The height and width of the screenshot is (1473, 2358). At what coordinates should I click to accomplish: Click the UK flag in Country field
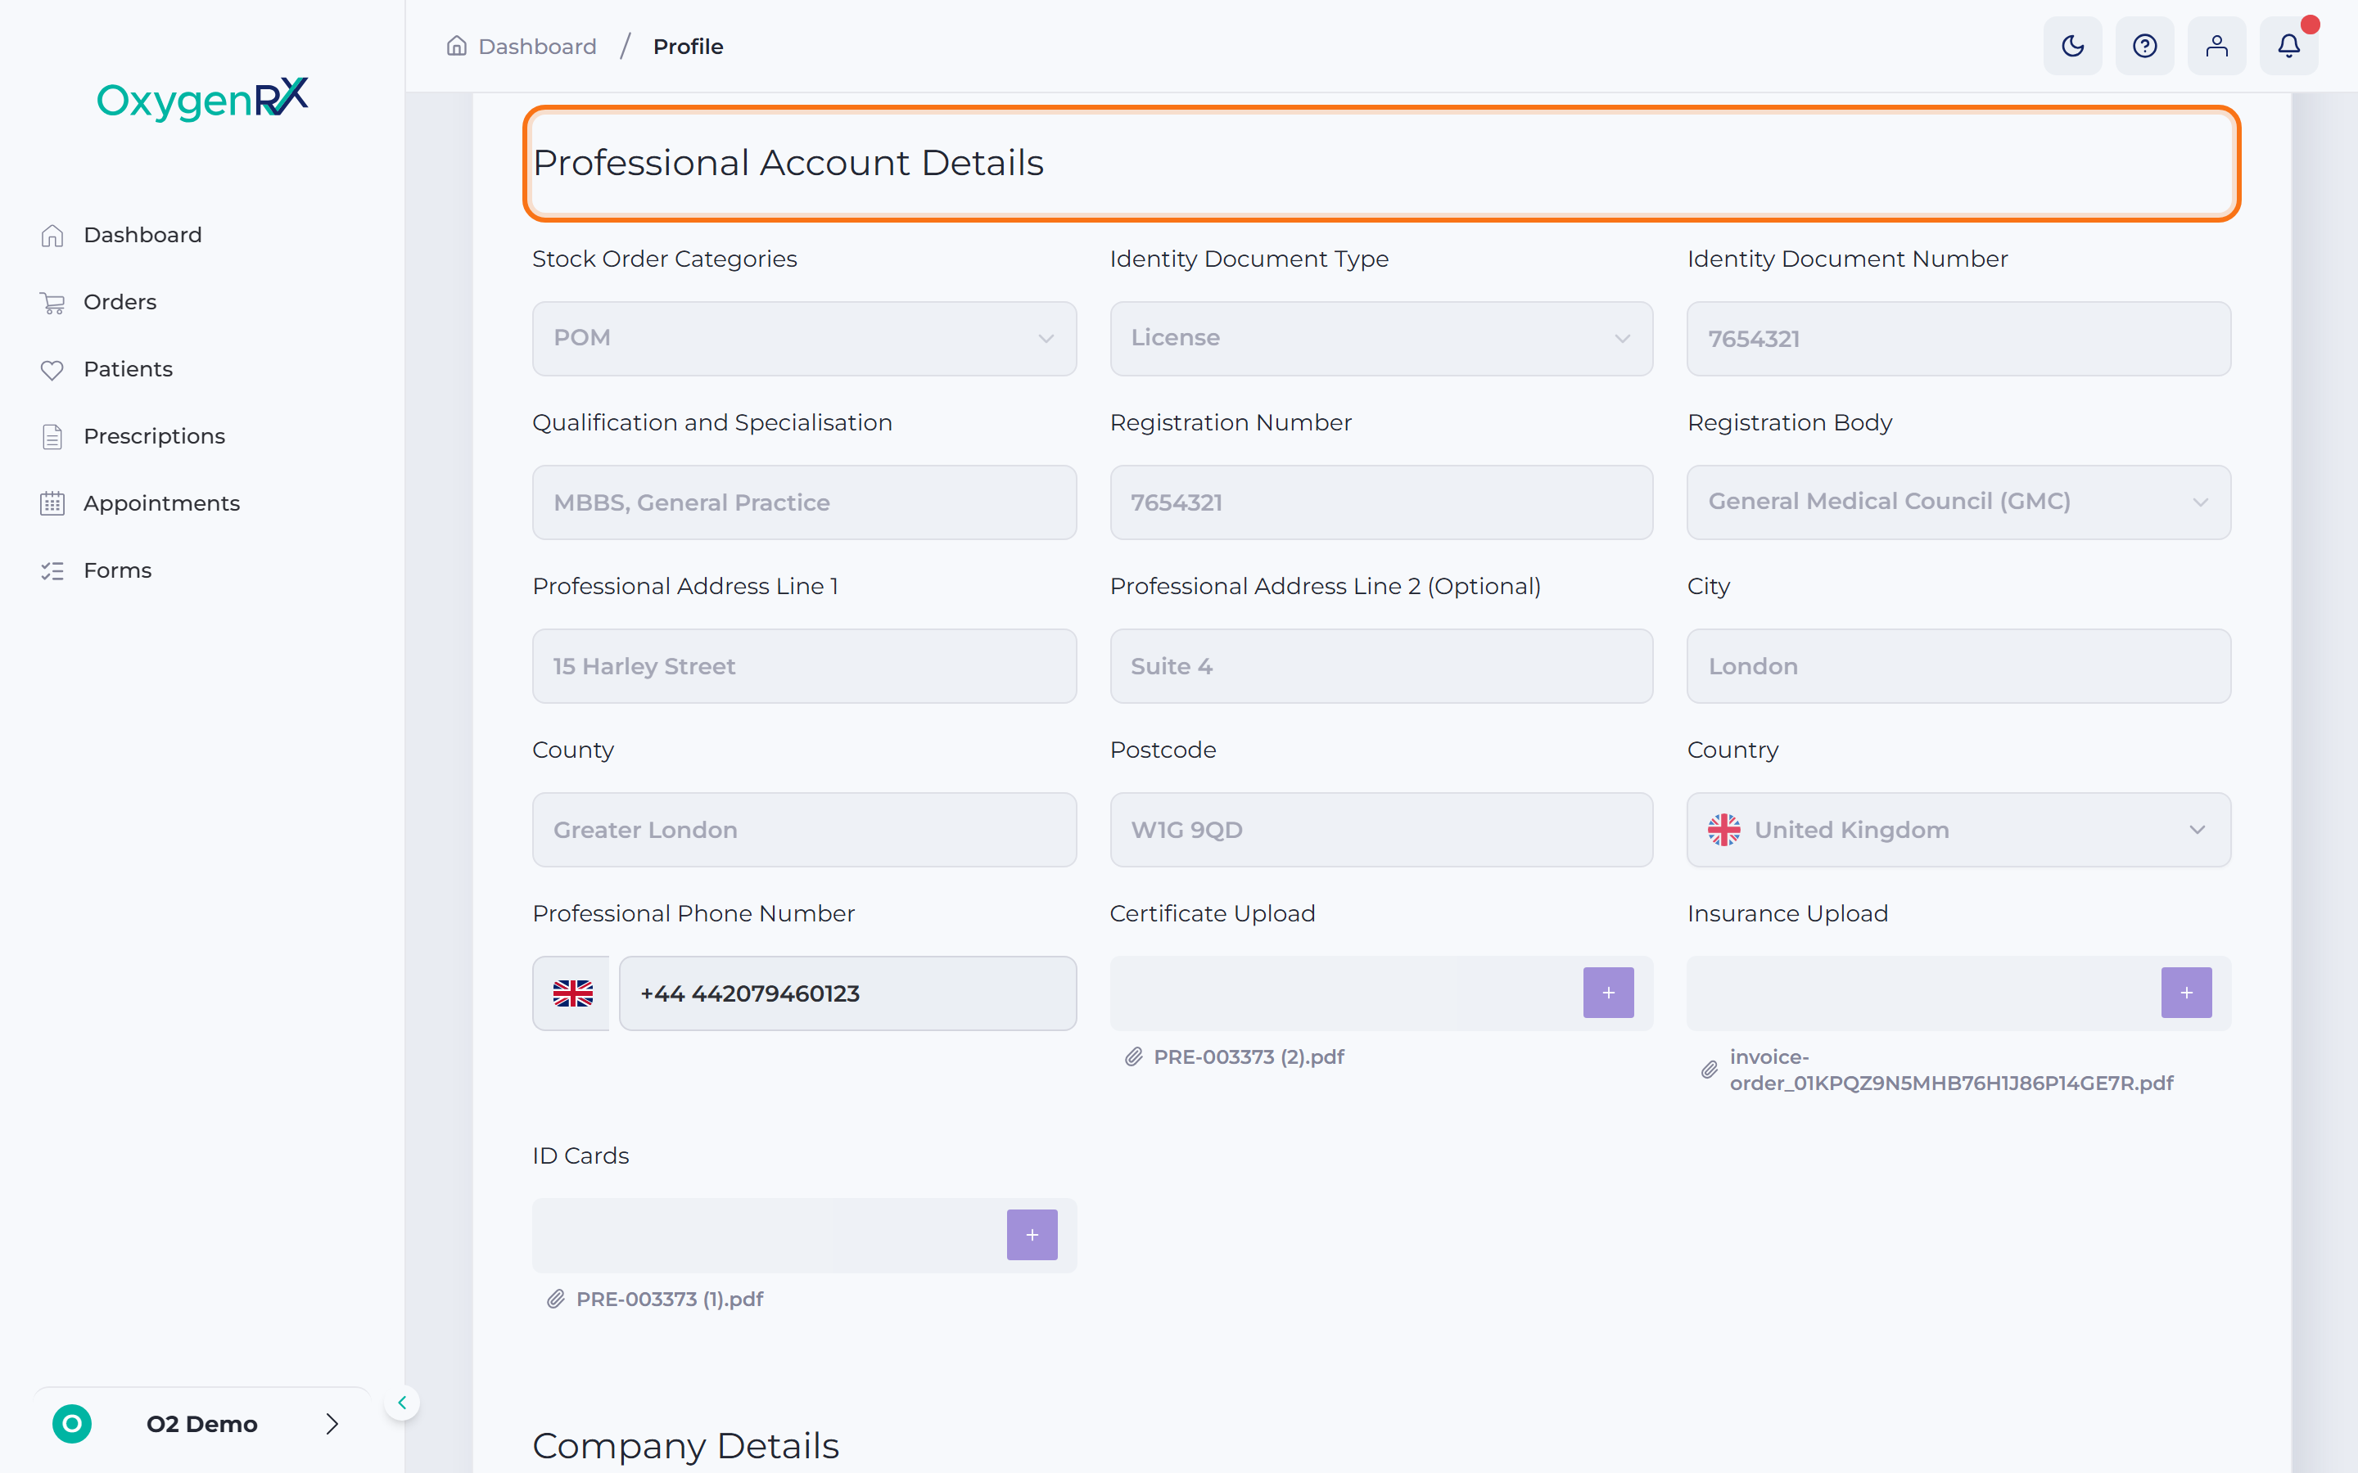pyautogui.click(x=1723, y=830)
